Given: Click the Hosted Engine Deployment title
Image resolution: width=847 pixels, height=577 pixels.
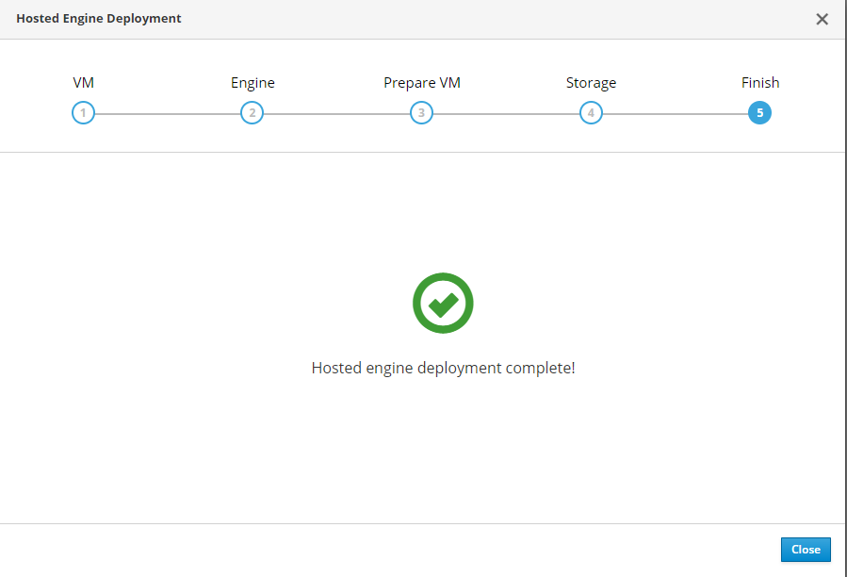Looking at the screenshot, I should [x=99, y=19].
